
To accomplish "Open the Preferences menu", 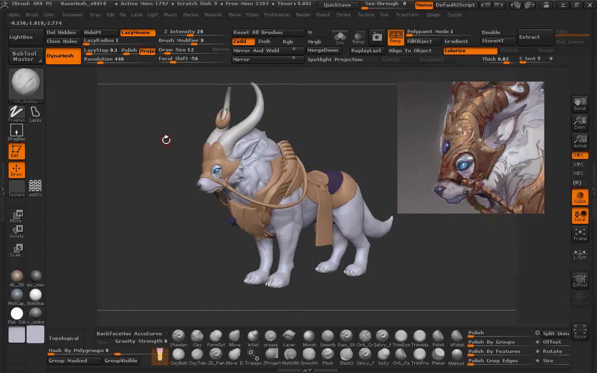I will coord(277,14).
